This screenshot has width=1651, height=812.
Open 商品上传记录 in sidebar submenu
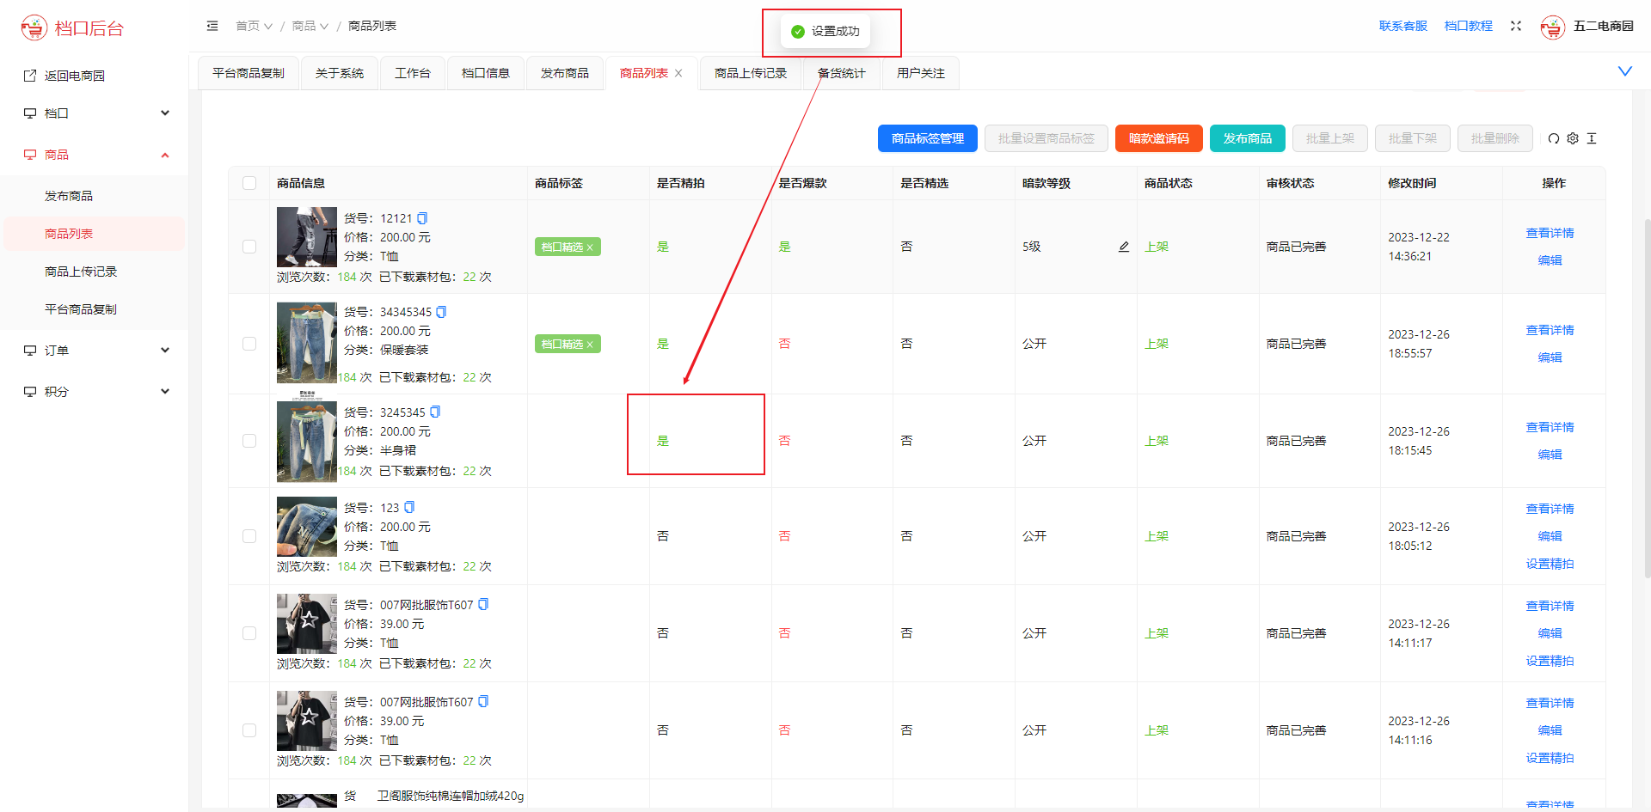click(x=94, y=272)
